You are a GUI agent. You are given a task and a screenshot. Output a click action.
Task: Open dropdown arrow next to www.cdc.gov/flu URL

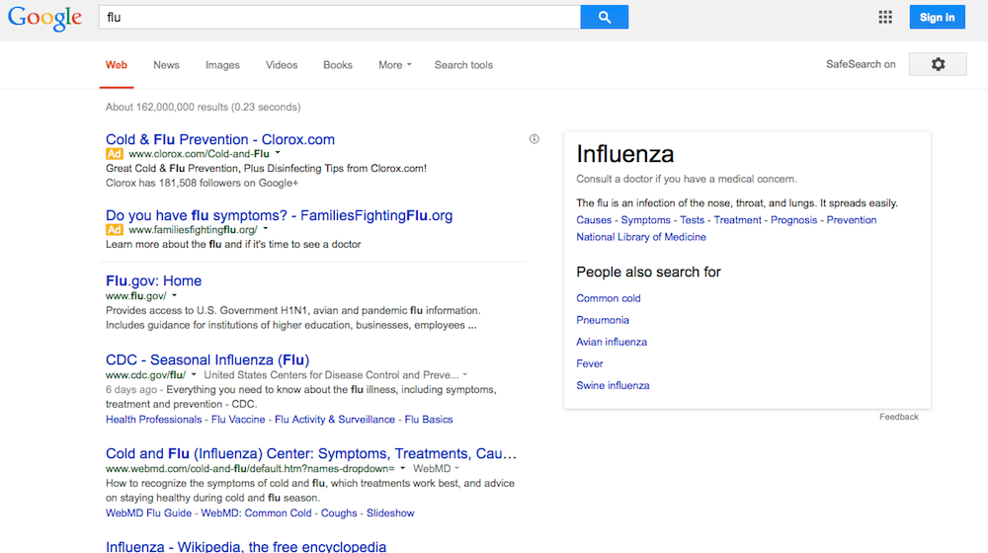click(194, 374)
